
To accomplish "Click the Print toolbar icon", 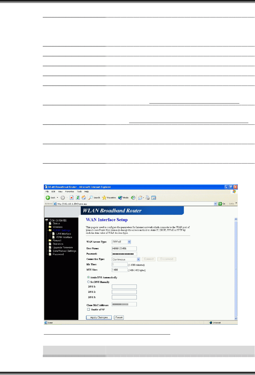I will (147, 198).
